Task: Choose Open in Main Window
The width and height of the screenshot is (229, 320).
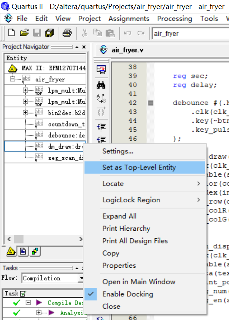Action: [145, 282]
